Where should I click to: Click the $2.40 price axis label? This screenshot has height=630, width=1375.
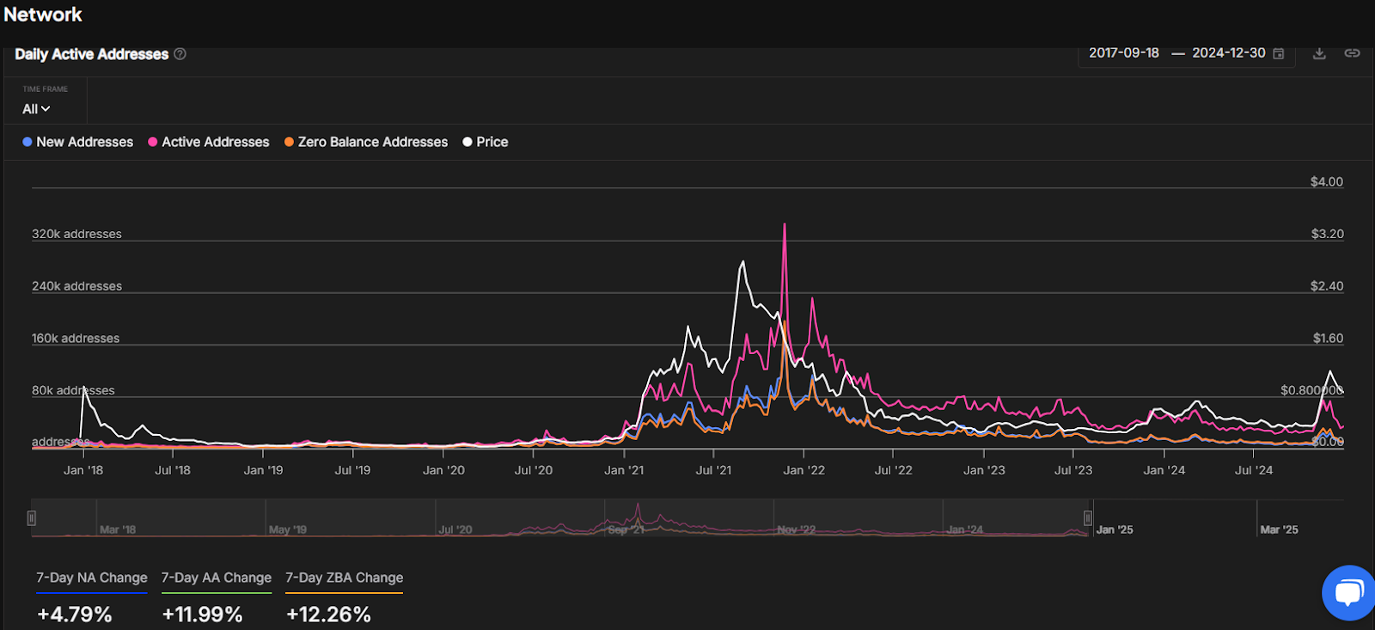1327,286
